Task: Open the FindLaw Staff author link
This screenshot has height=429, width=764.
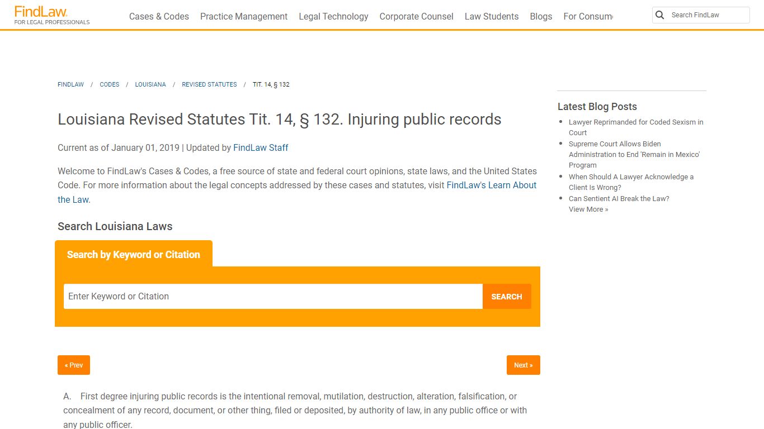Action: point(261,148)
